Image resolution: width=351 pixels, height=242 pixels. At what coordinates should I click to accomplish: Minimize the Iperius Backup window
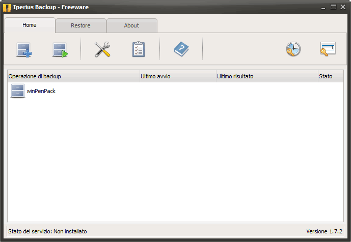[x=323, y=8]
